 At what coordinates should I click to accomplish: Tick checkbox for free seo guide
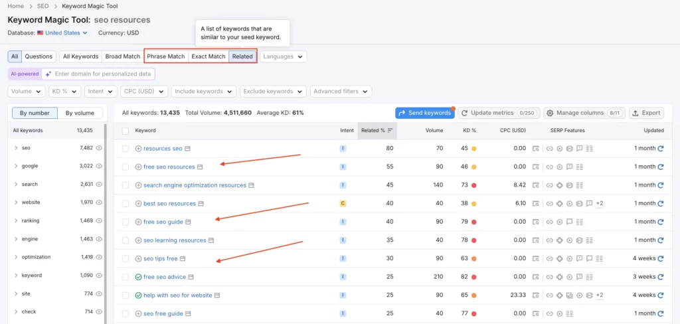click(x=126, y=222)
